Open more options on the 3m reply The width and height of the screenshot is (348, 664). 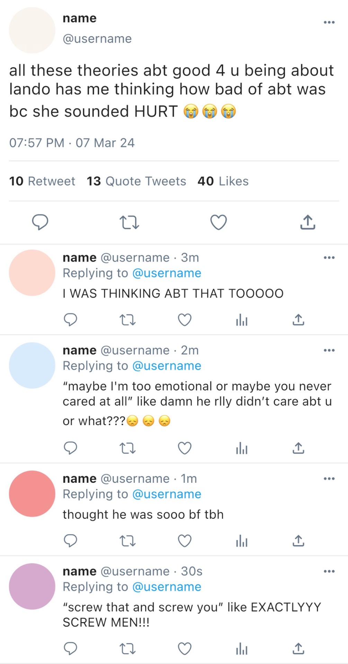[329, 258]
